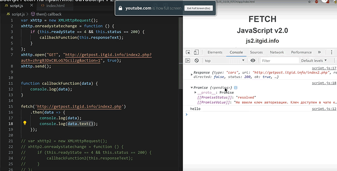Click the eye live expression icon
This screenshot has width=337, height=171.
(253, 60)
